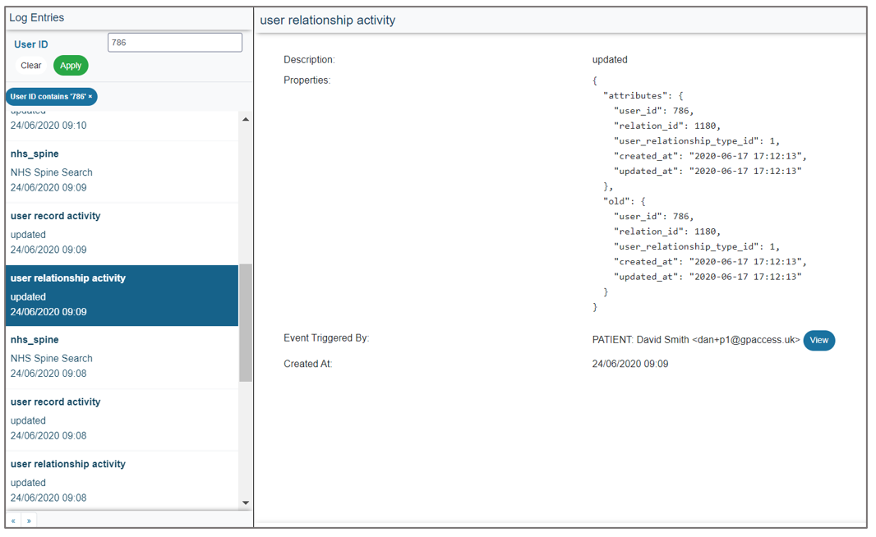Image resolution: width=876 pixels, height=537 pixels.
Task: Click the Properties label
Action: click(307, 80)
